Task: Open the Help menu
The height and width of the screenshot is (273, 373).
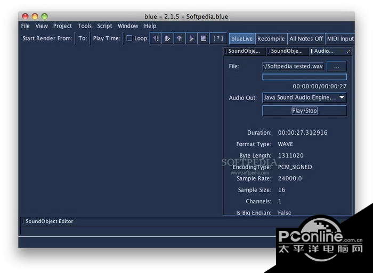Action: tap(150, 26)
